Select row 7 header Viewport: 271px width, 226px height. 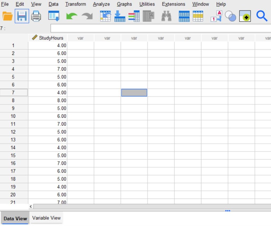click(x=14, y=92)
